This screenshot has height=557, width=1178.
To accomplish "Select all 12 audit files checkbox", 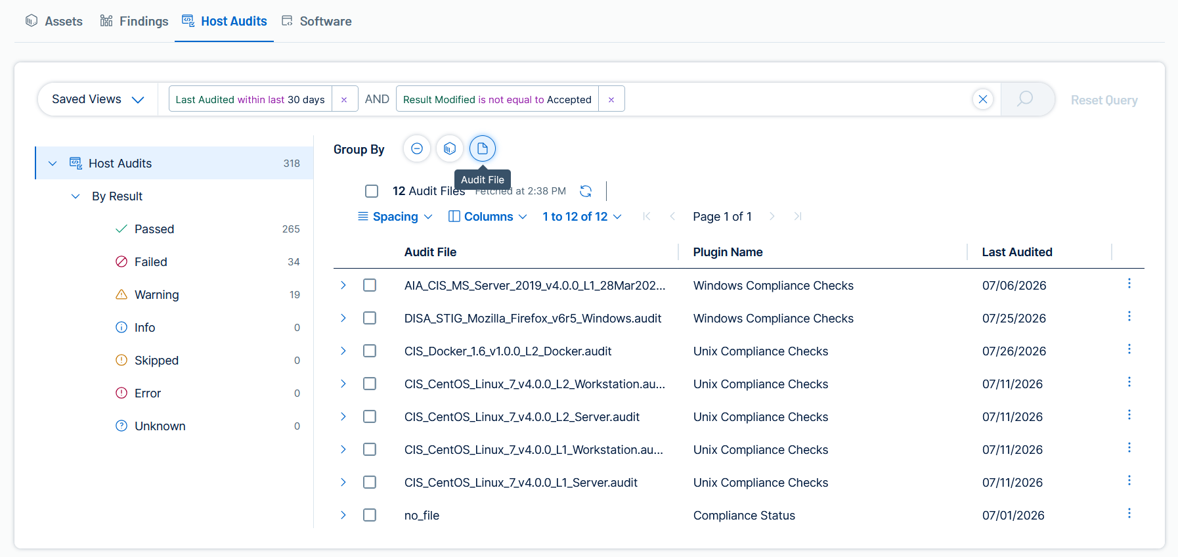I will (372, 191).
